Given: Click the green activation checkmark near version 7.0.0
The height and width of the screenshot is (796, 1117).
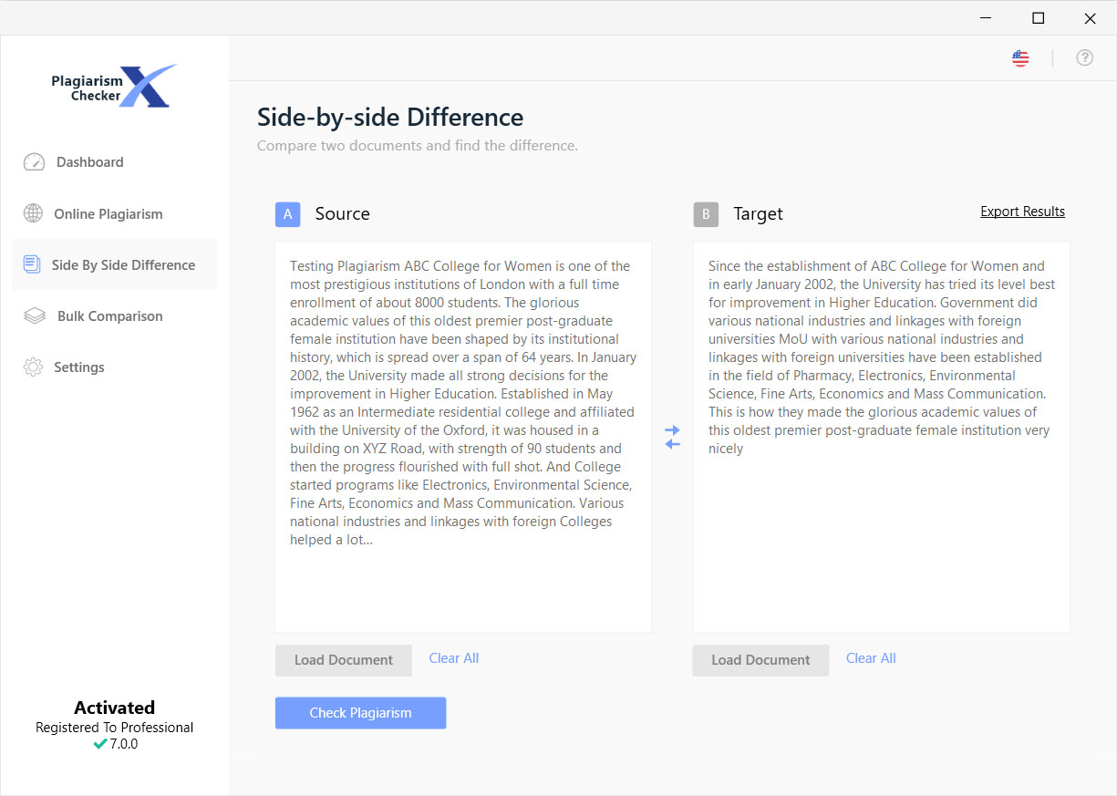Looking at the screenshot, I should [98, 743].
